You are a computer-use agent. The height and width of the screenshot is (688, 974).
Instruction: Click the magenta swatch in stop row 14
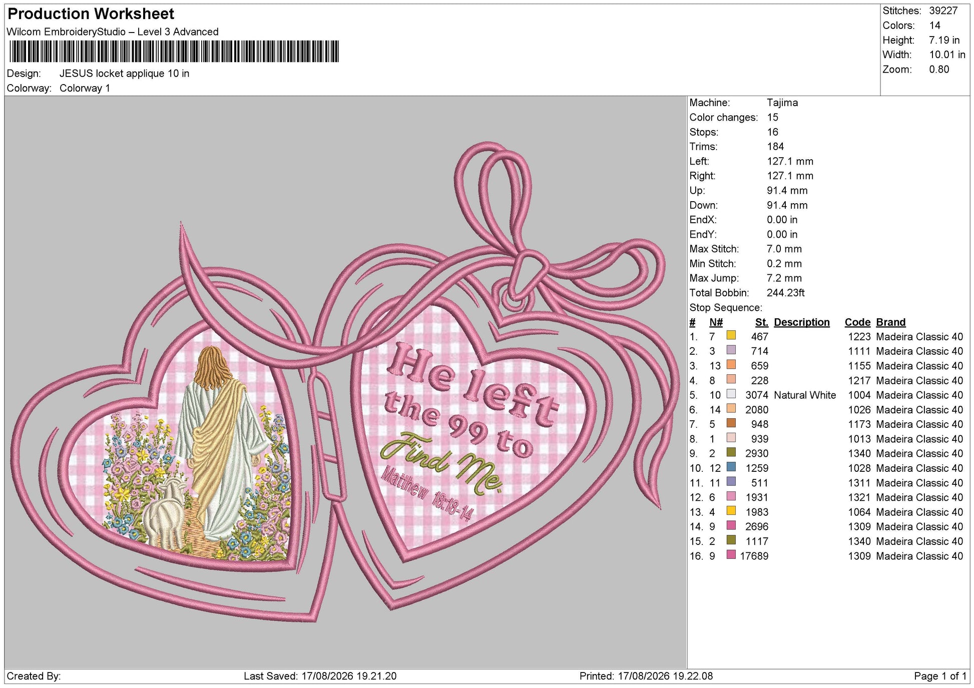pyautogui.click(x=731, y=525)
